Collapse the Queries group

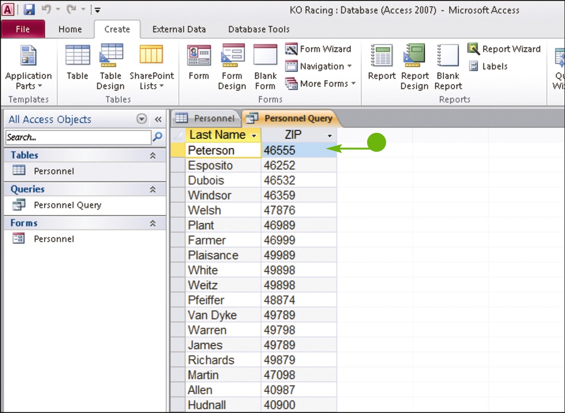coord(153,189)
